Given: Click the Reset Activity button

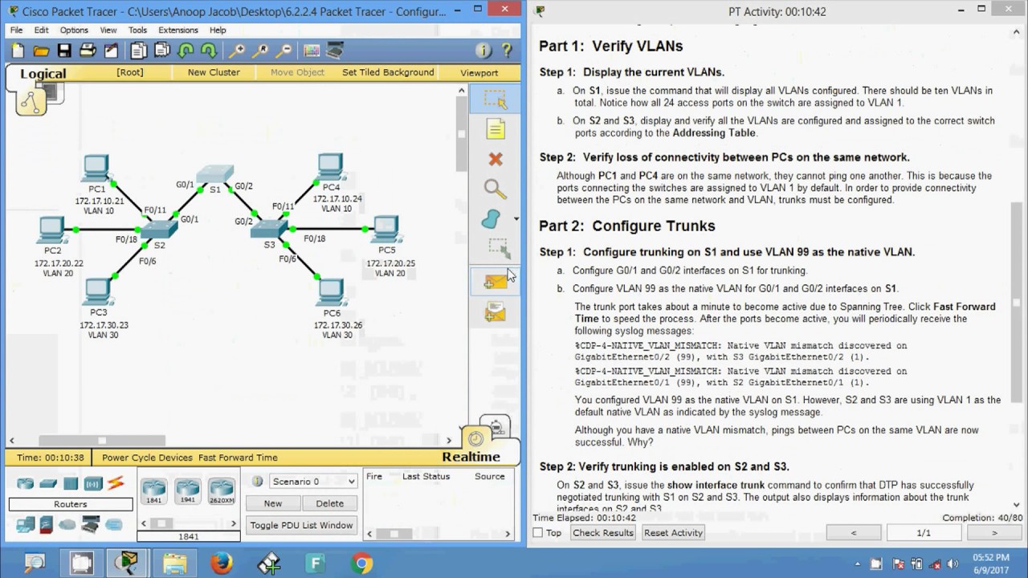Looking at the screenshot, I should (673, 533).
